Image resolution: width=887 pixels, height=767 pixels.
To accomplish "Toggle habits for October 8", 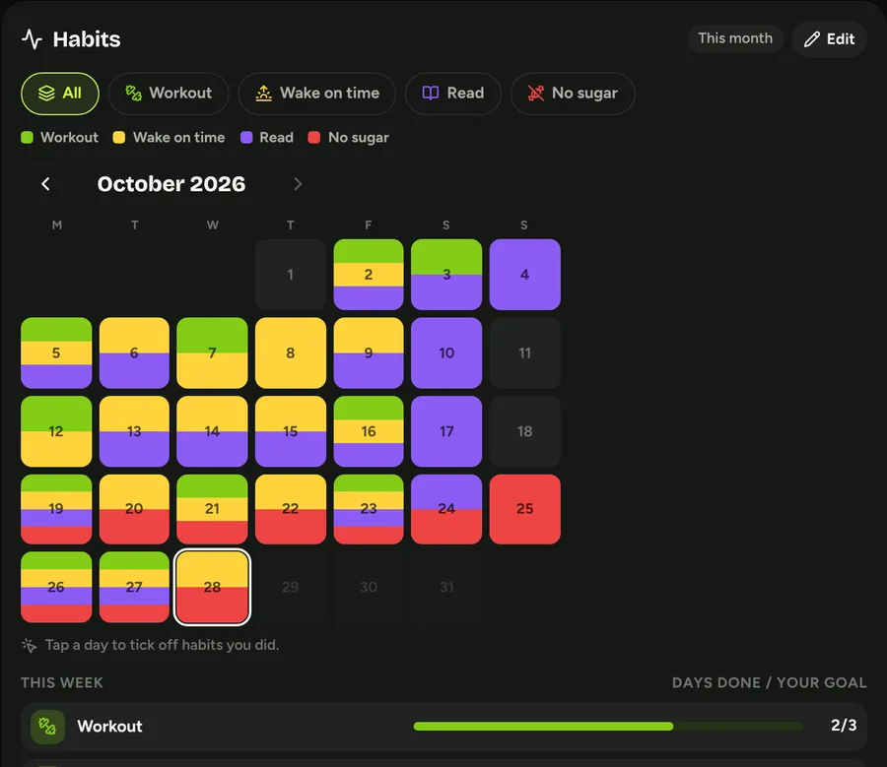I will coord(290,352).
